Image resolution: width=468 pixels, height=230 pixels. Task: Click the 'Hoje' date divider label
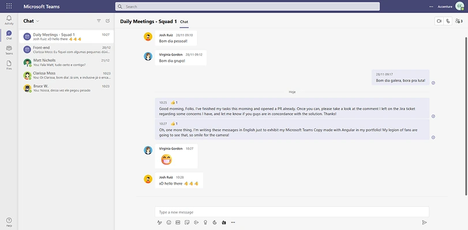pyautogui.click(x=292, y=92)
